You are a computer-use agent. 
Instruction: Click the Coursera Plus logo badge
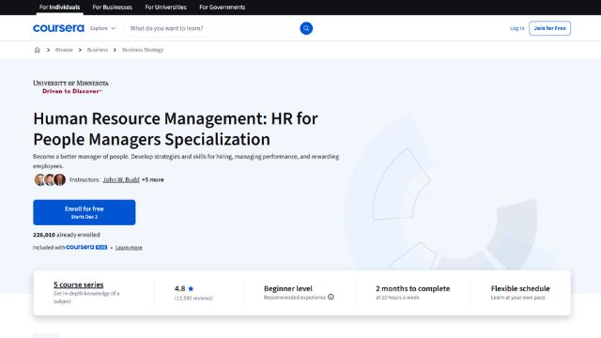click(86, 247)
